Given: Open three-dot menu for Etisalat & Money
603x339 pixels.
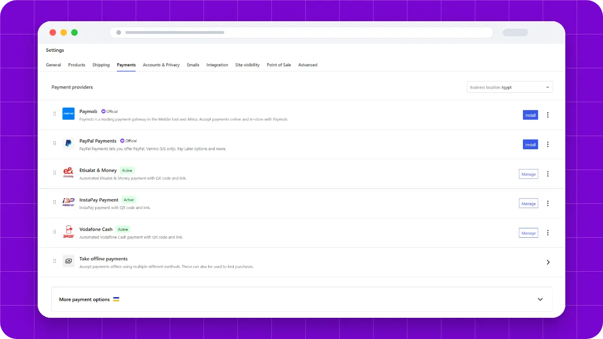Looking at the screenshot, I should tap(547, 174).
